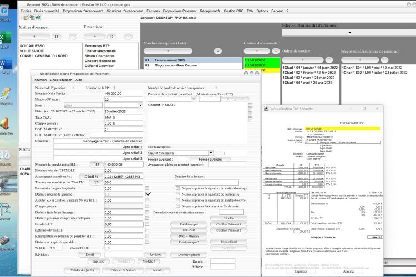416x277 pixels.
Task: Select green avenant entry 1 15/01/2022
Action: [262, 60]
